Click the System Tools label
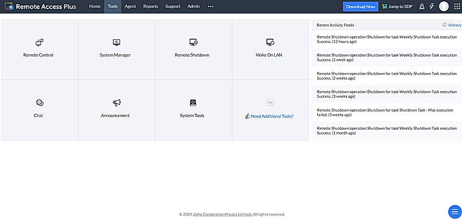Viewport: 462px width, 222px height. [x=192, y=116]
